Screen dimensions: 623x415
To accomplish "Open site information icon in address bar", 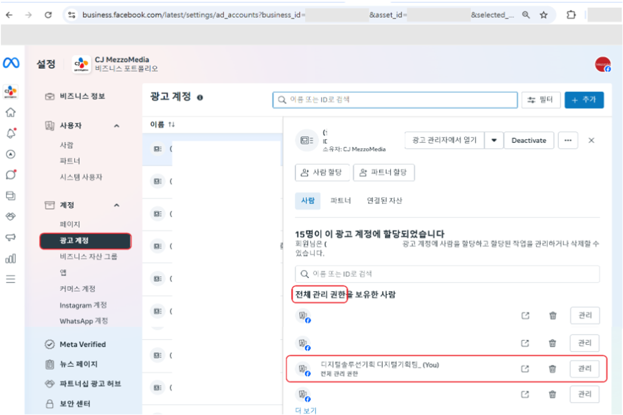I will (x=72, y=15).
